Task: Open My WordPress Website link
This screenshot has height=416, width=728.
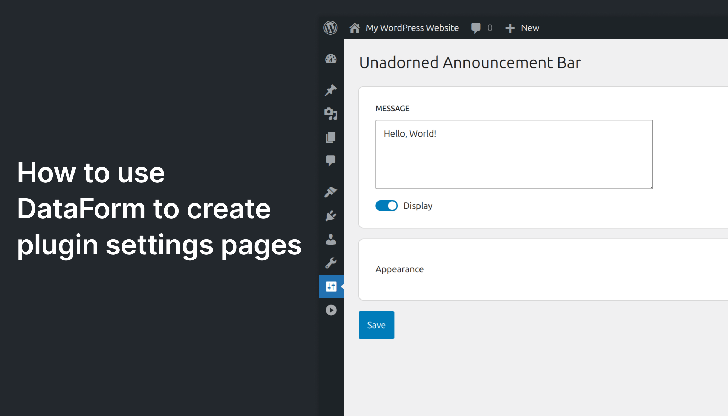Action: [x=412, y=28]
